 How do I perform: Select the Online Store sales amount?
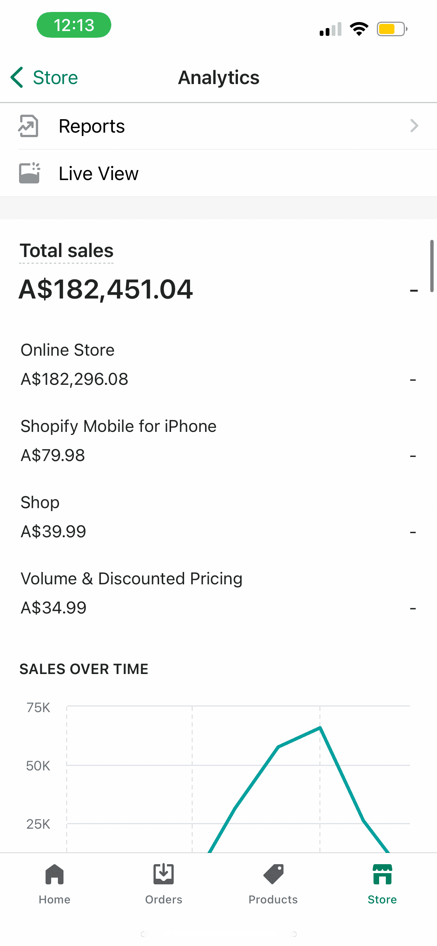point(74,379)
